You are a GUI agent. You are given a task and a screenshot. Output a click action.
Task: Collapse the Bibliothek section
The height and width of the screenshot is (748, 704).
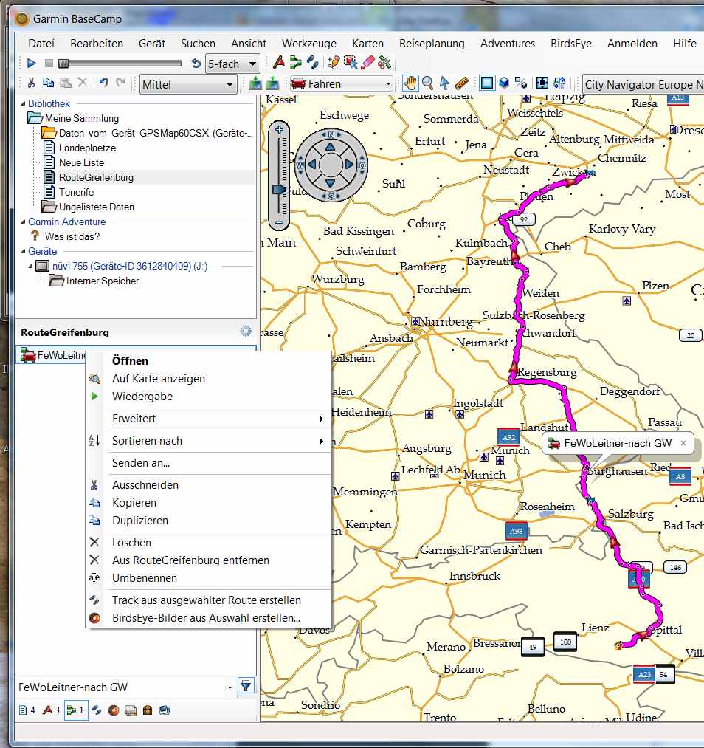[23, 103]
